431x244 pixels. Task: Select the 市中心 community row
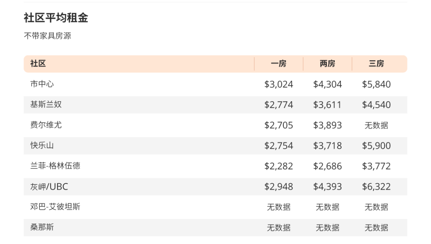215,84
